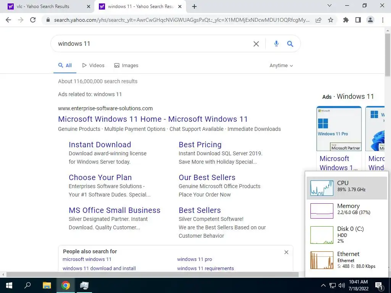Open Task Manager taskbar icon

84,285
